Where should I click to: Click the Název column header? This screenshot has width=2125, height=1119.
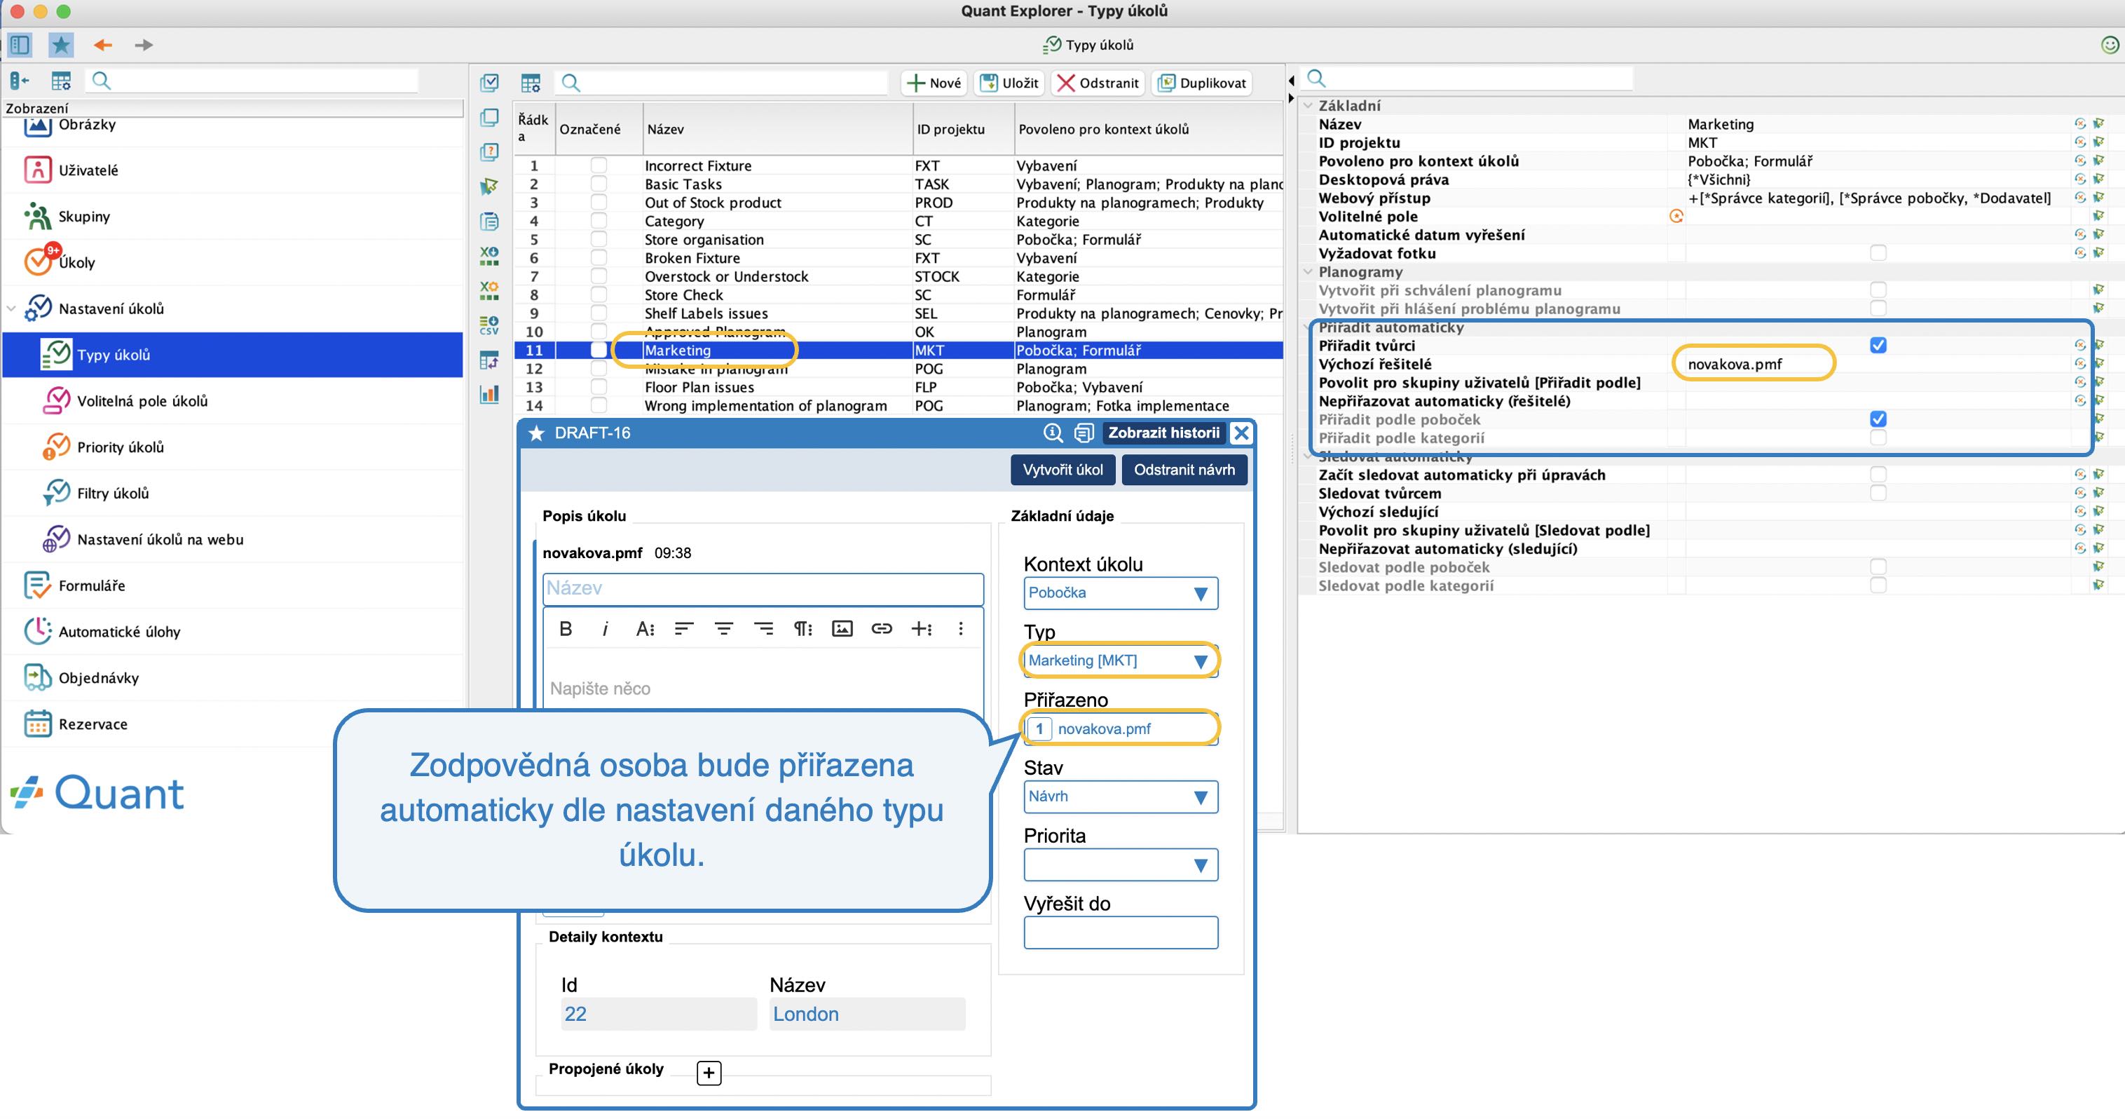pyautogui.click(x=777, y=129)
